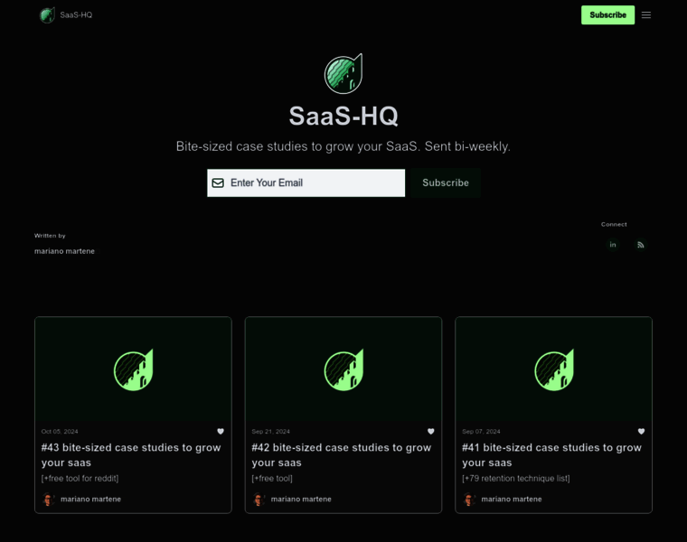Open the SaaS-HQ header text link
Viewport: 687px width, 542px height.
(76, 14)
